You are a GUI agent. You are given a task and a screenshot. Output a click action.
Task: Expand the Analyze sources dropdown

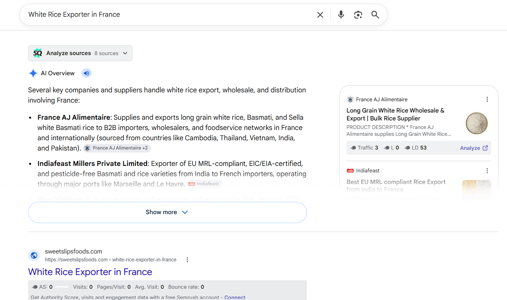coord(80,53)
